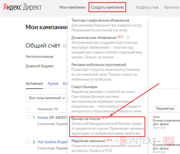Choose Медийная кампания campaign type
This screenshot has width=180, height=154.
pyautogui.click(x=88, y=141)
